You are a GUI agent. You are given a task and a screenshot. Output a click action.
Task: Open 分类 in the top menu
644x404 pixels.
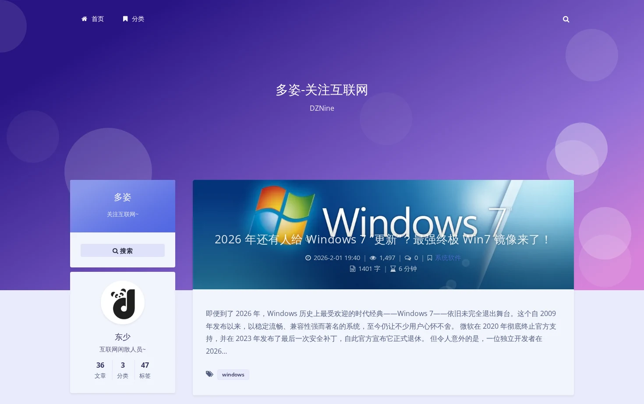[134, 19]
